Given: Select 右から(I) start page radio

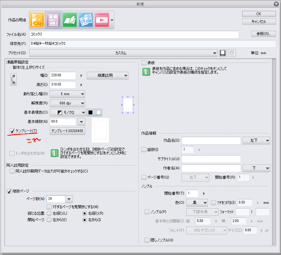Looking at the screenshot, I should 85,220.
